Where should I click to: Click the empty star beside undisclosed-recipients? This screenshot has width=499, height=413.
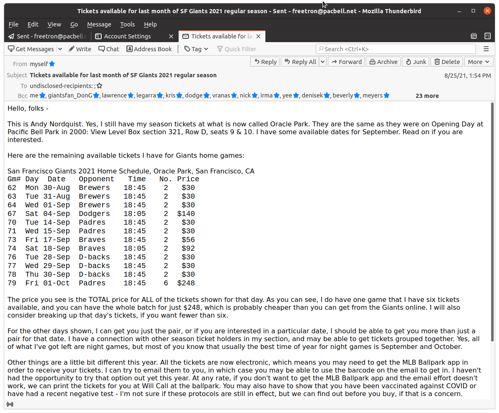100,86
